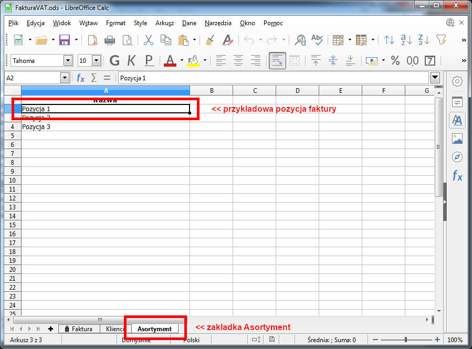Toggle bold formatting G button
The image size is (472, 349).
pos(114,61)
